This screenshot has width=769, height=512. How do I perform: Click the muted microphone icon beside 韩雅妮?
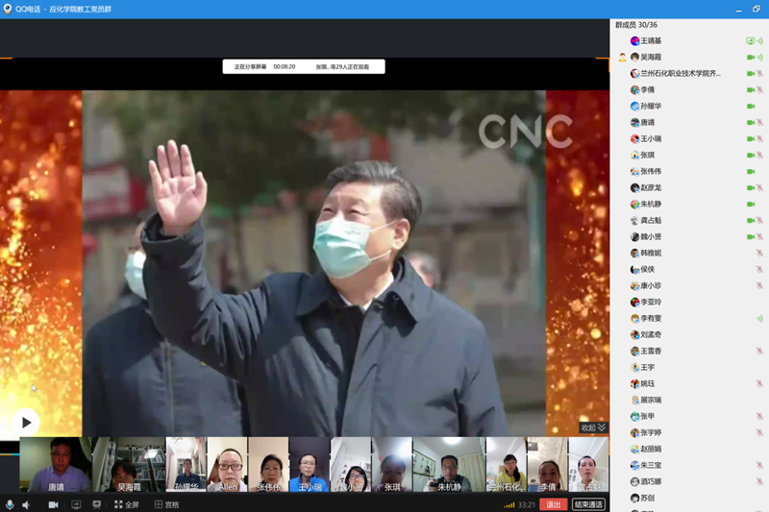pos(759,254)
